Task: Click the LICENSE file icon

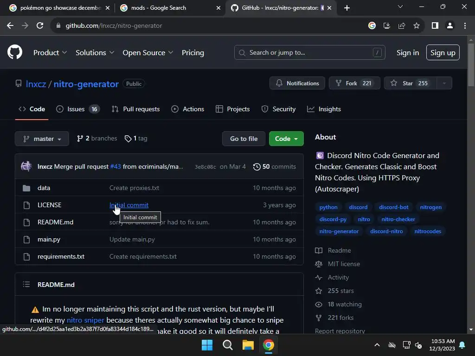Action: tap(26, 205)
